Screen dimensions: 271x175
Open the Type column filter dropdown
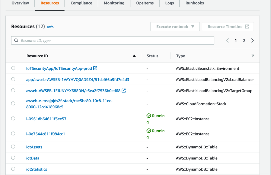(253, 56)
